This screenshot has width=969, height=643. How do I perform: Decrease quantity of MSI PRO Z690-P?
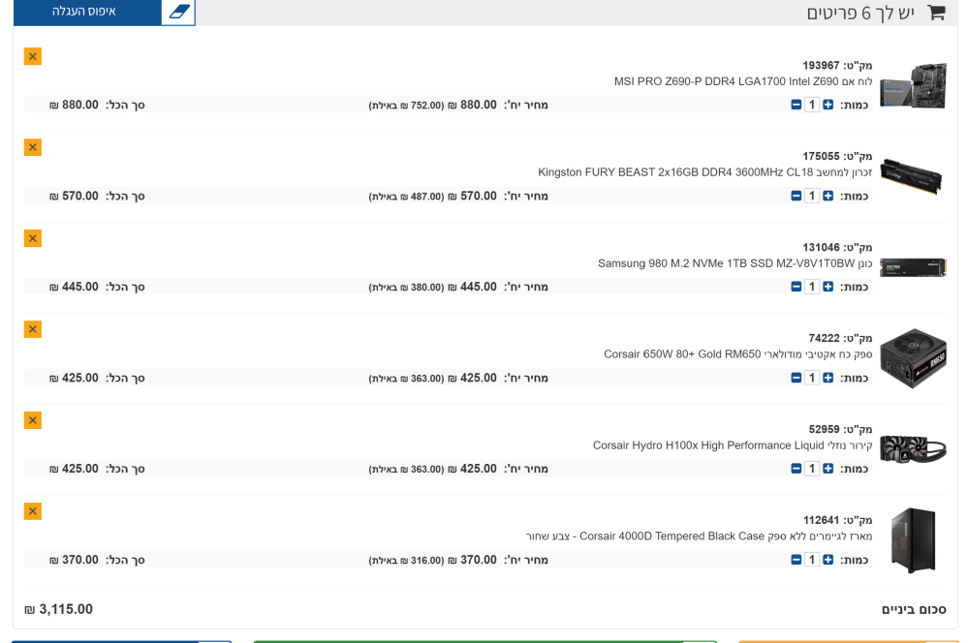[x=796, y=105]
